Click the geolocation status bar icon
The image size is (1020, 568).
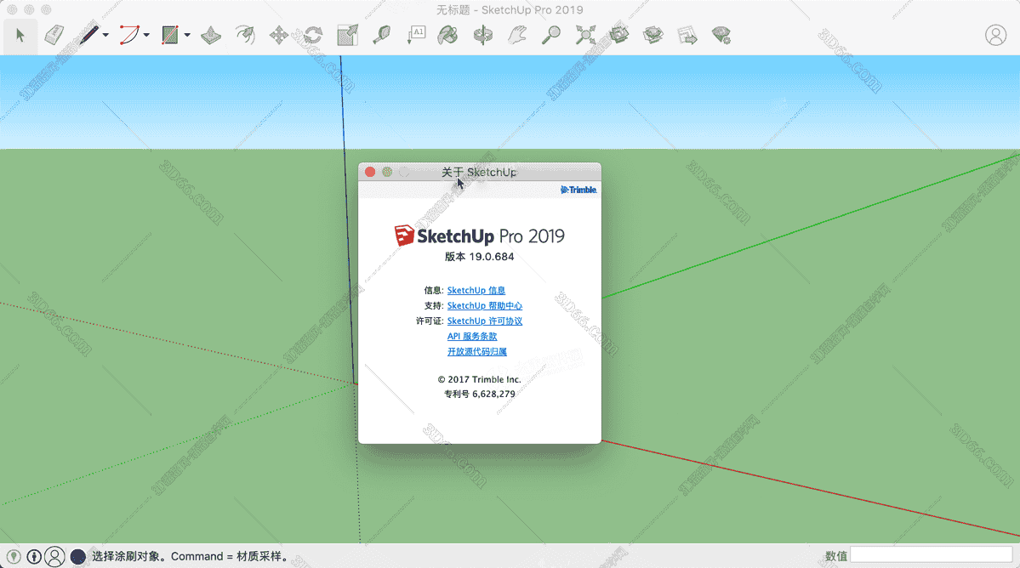[x=14, y=556]
